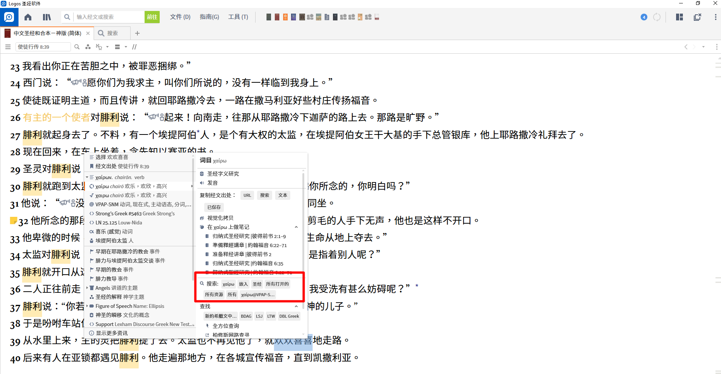Open the resource panel kebab menu
This screenshot has width=721, height=374.
coord(716,47)
